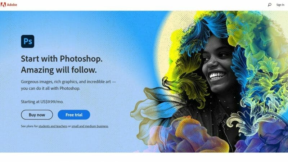
Task: Click the "Amazing will follow." heading line
Action: [x=59, y=70]
